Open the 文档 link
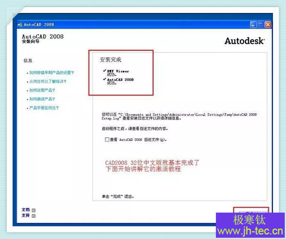The image size is (286, 239). pos(26,210)
